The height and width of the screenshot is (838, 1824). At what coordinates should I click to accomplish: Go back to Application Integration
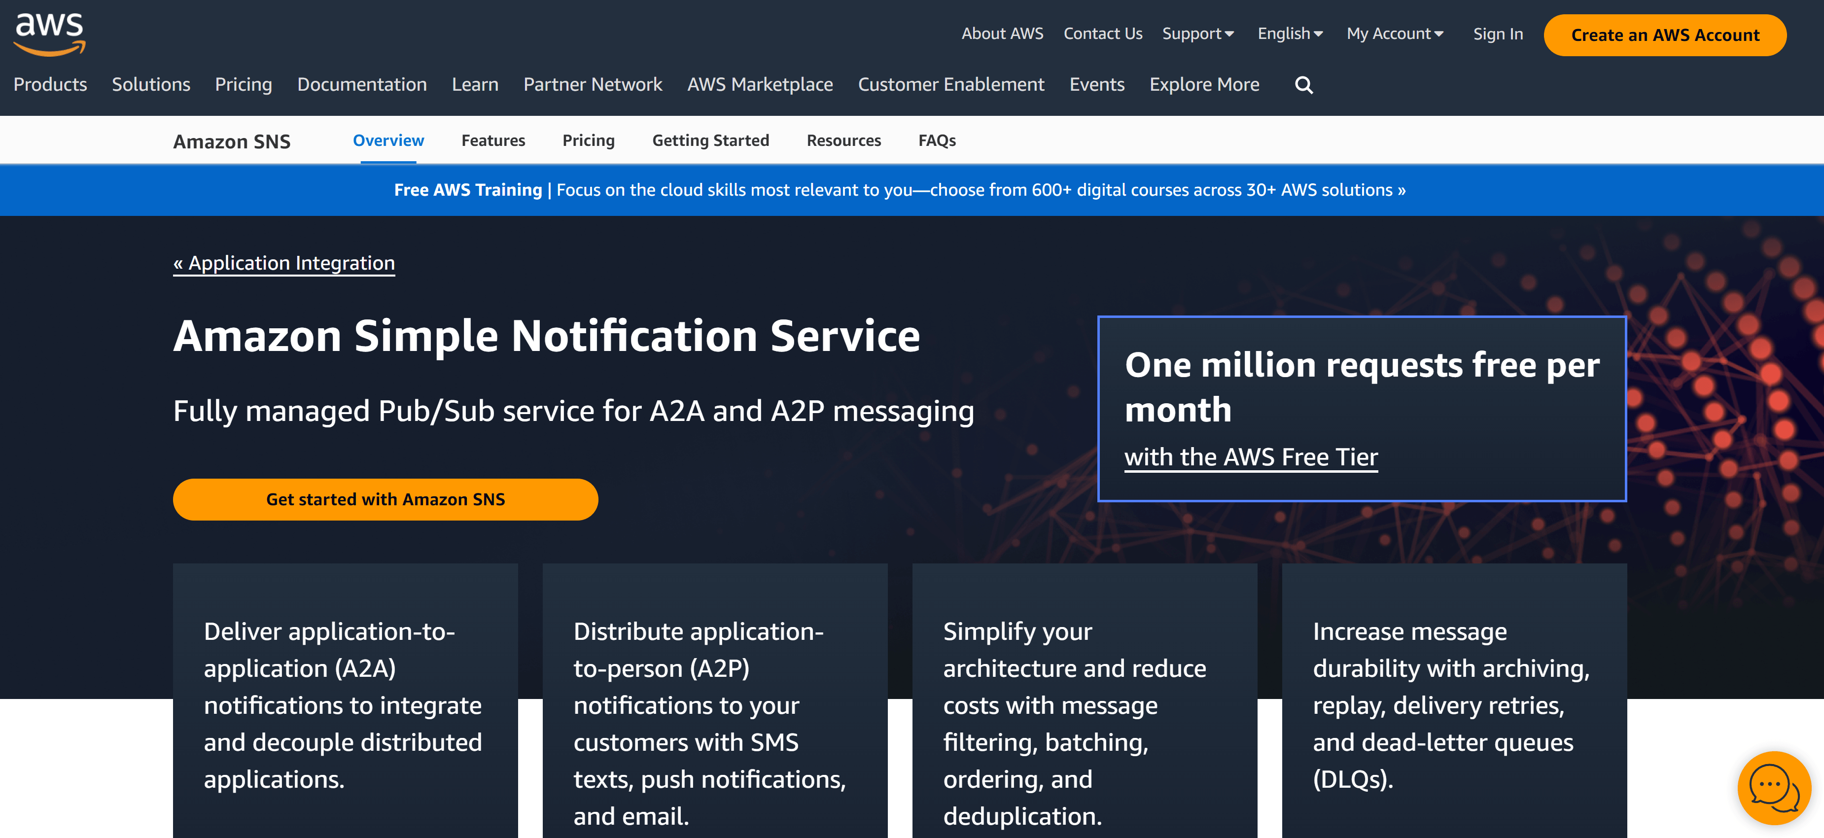pos(284,263)
